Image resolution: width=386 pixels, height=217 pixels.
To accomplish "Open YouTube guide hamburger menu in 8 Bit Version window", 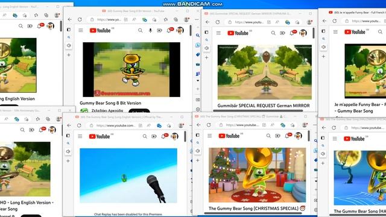I will 81,31.
